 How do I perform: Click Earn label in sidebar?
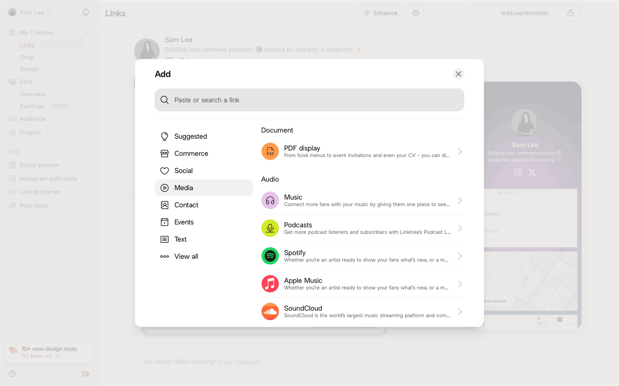(x=25, y=82)
